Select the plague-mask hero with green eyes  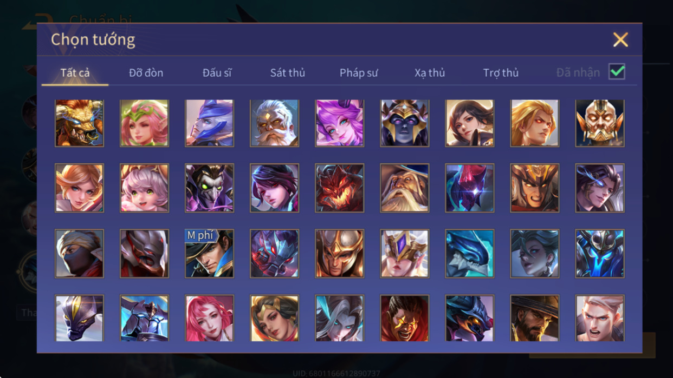209,188
